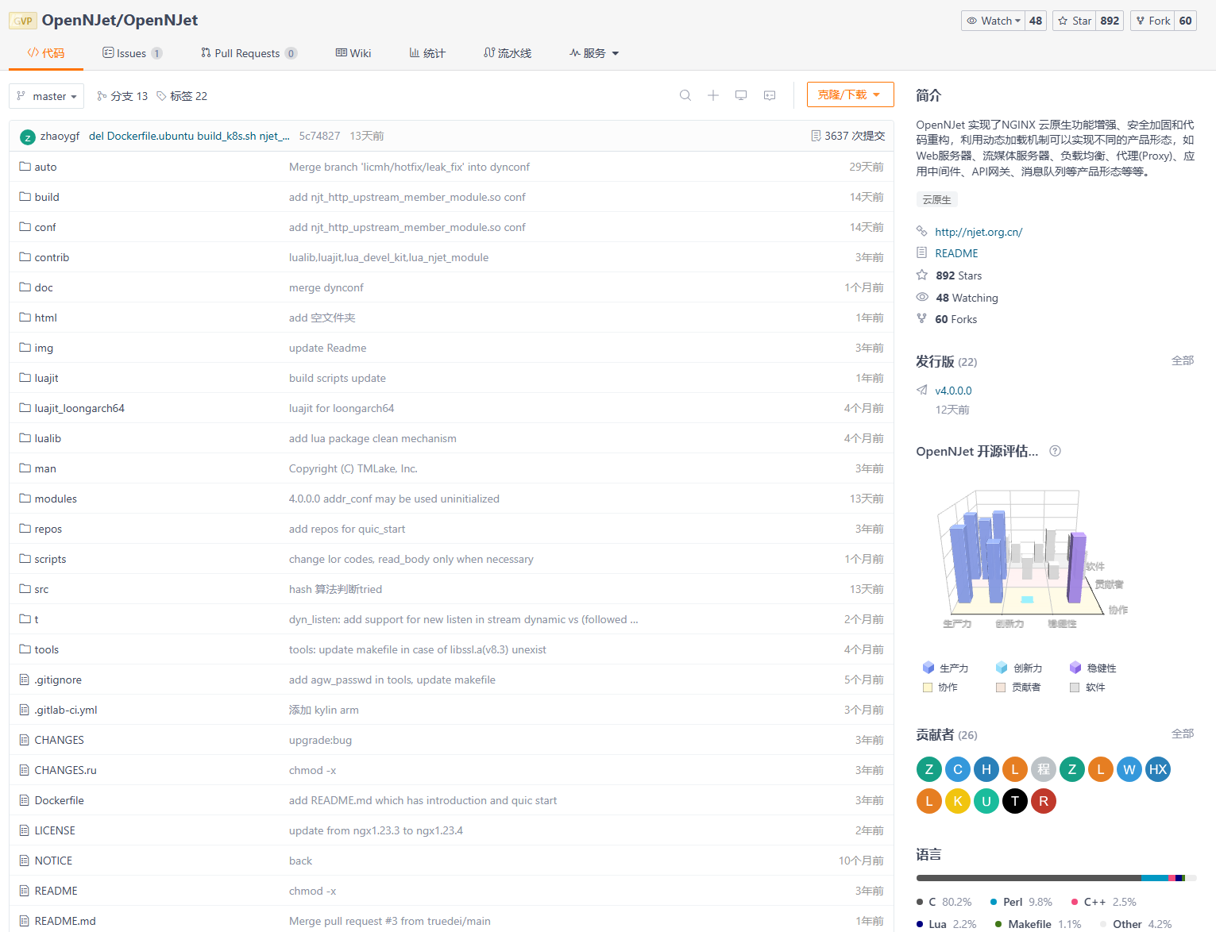Toggle 生产力 legend in the radar chart
The height and width of the screenshot is (932, 1216).
coord(945,668)
